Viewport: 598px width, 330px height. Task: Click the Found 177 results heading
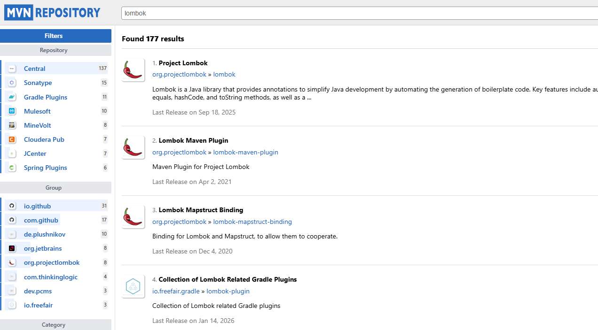[x=153, y=39]
